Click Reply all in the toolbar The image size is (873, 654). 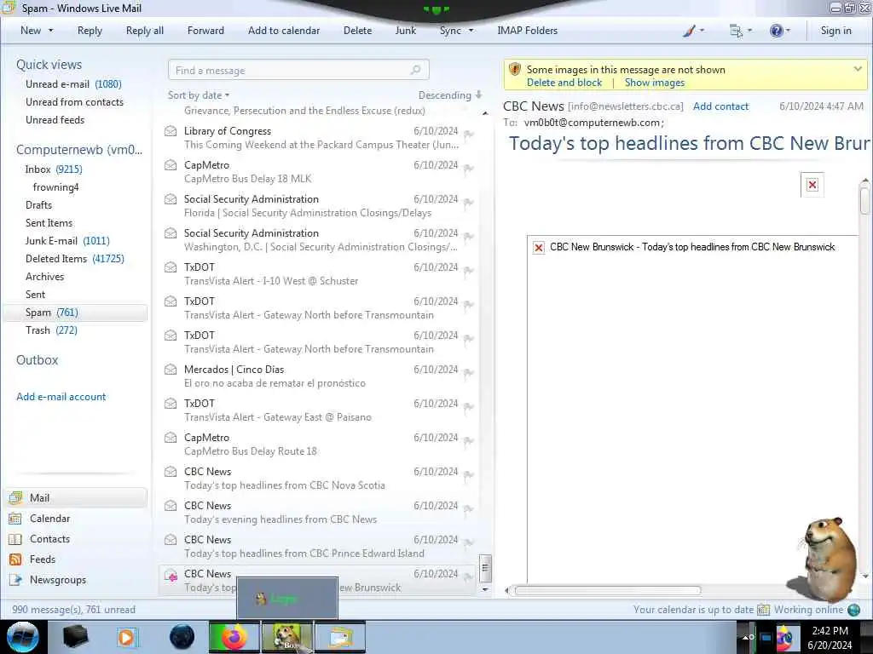145,31
